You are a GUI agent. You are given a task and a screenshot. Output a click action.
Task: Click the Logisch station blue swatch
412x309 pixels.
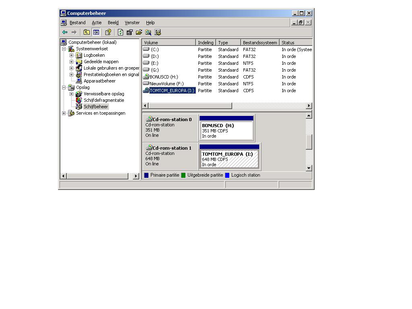point(227,175)
